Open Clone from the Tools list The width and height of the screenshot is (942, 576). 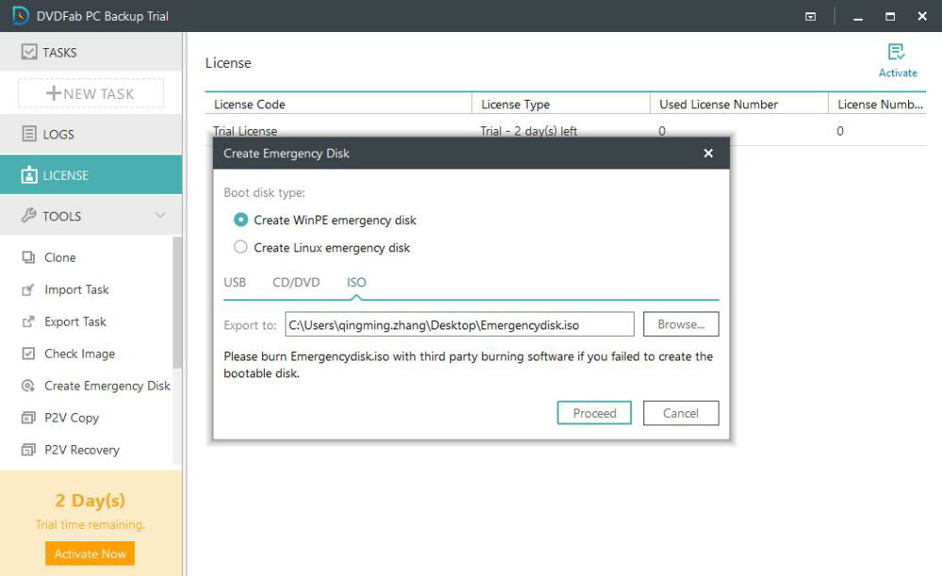click(60, 257)
